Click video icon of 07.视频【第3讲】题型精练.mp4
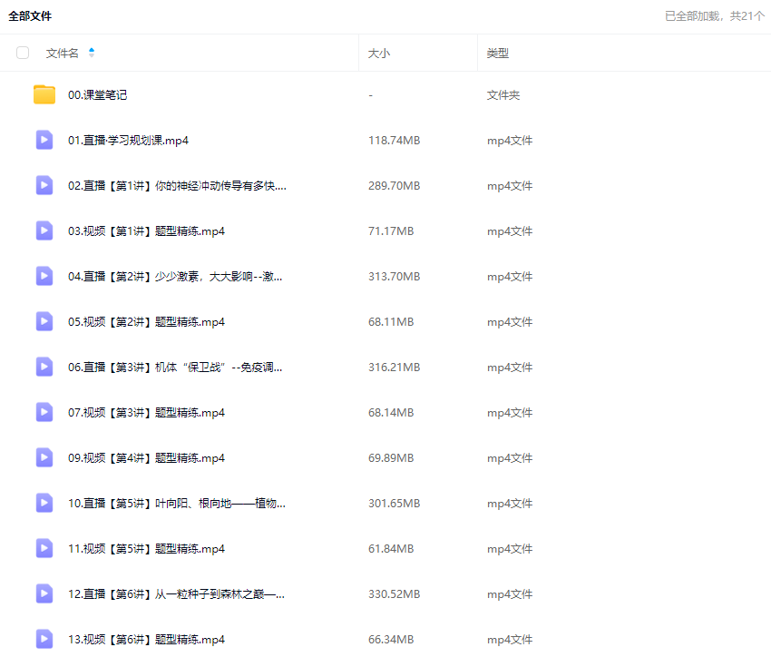The height and width of the screenshot is (657, 771). click(44, 412)
